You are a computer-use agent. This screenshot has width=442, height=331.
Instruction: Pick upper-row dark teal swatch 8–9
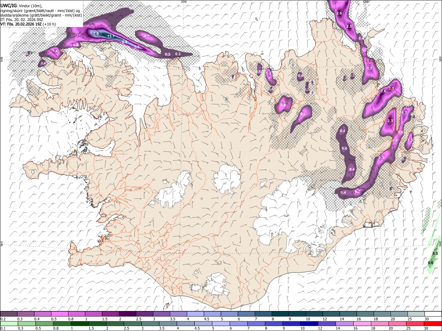coord(280,314)
